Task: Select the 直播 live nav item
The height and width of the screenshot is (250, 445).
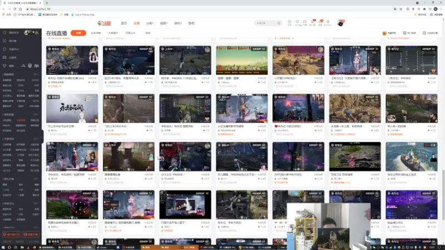Action: coord(136,23)
